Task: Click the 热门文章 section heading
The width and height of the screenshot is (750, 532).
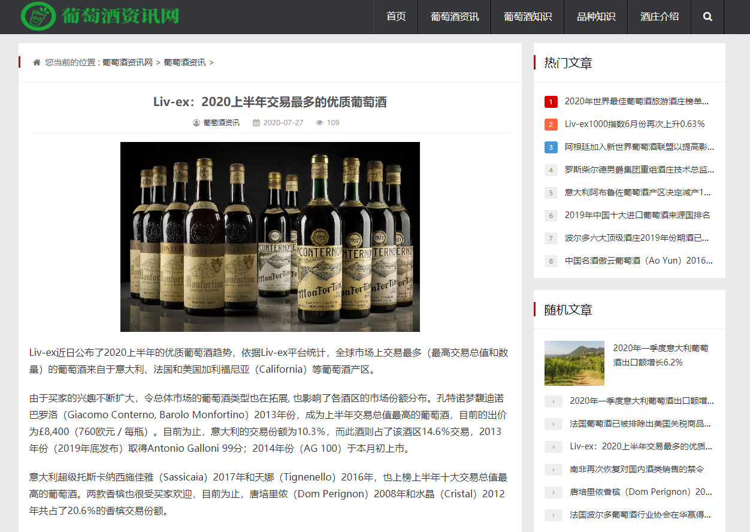Action: (568, 63)
